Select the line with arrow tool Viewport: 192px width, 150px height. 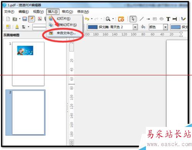148,19
